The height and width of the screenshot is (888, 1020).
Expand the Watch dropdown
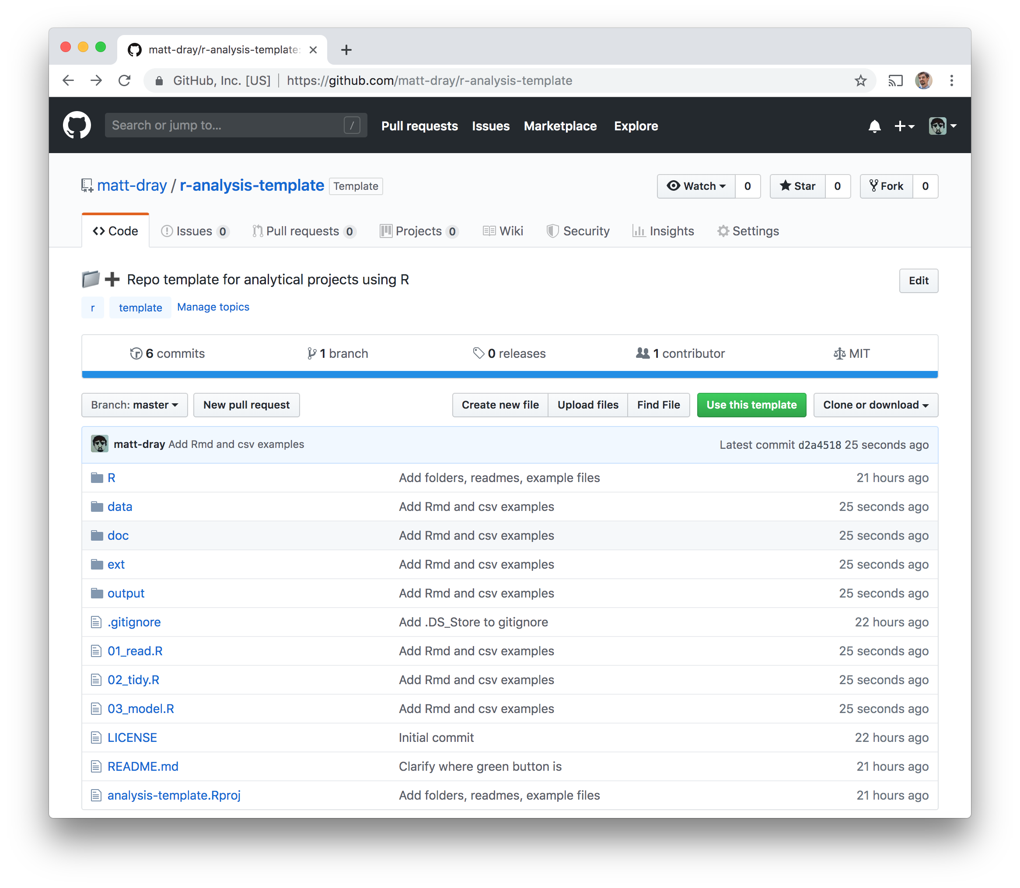click(696, 186)
